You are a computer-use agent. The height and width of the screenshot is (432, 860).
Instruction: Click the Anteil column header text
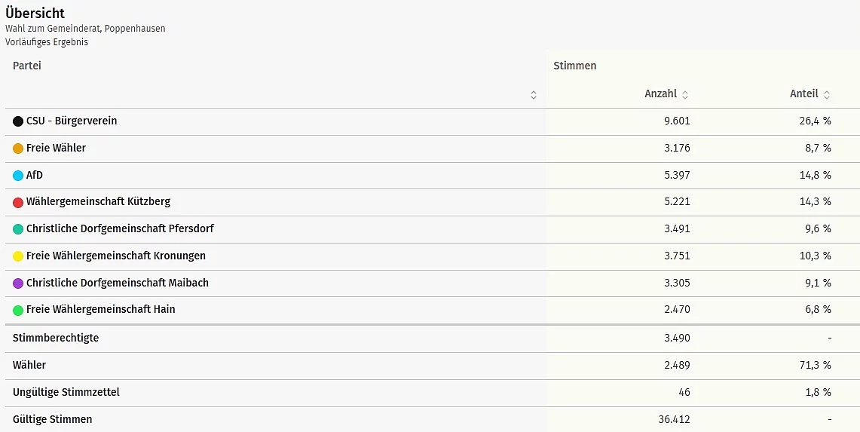[x=803, y=94]
